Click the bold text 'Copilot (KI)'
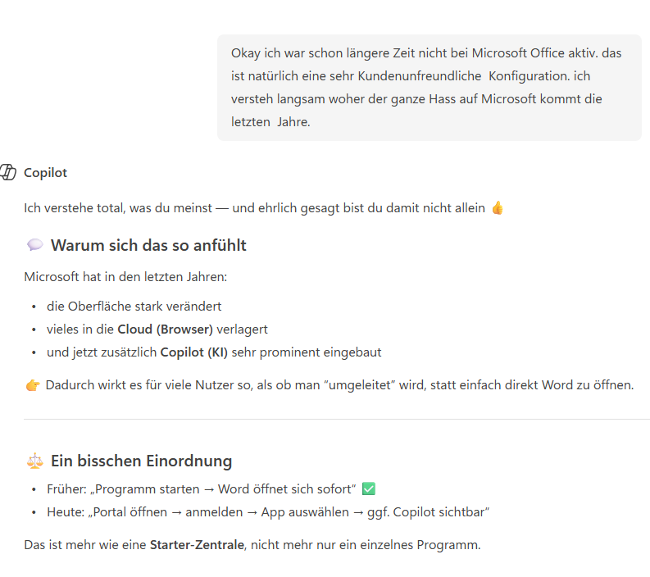Viewport: 650px width, 577px height. tap(194, 352)
